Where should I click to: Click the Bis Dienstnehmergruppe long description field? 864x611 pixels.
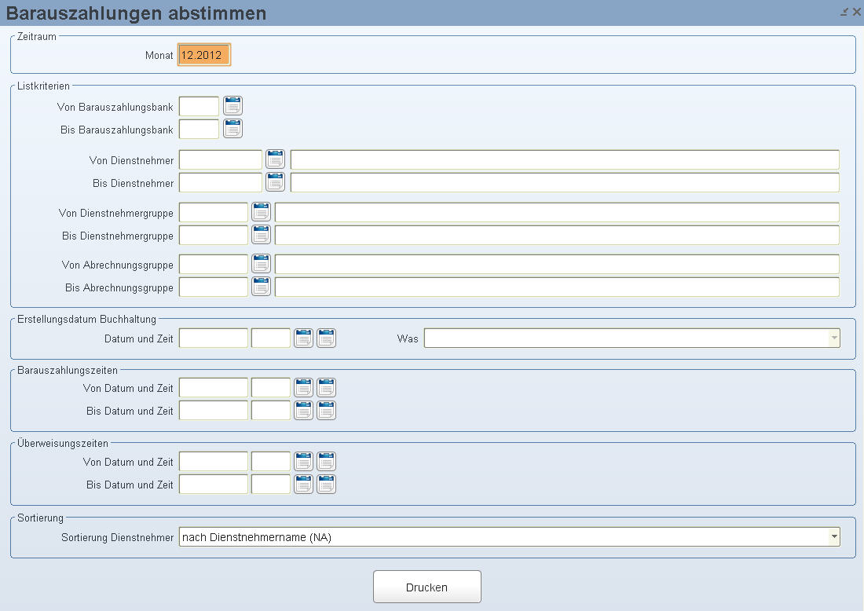pyautogui.click(x=557, y=235)
